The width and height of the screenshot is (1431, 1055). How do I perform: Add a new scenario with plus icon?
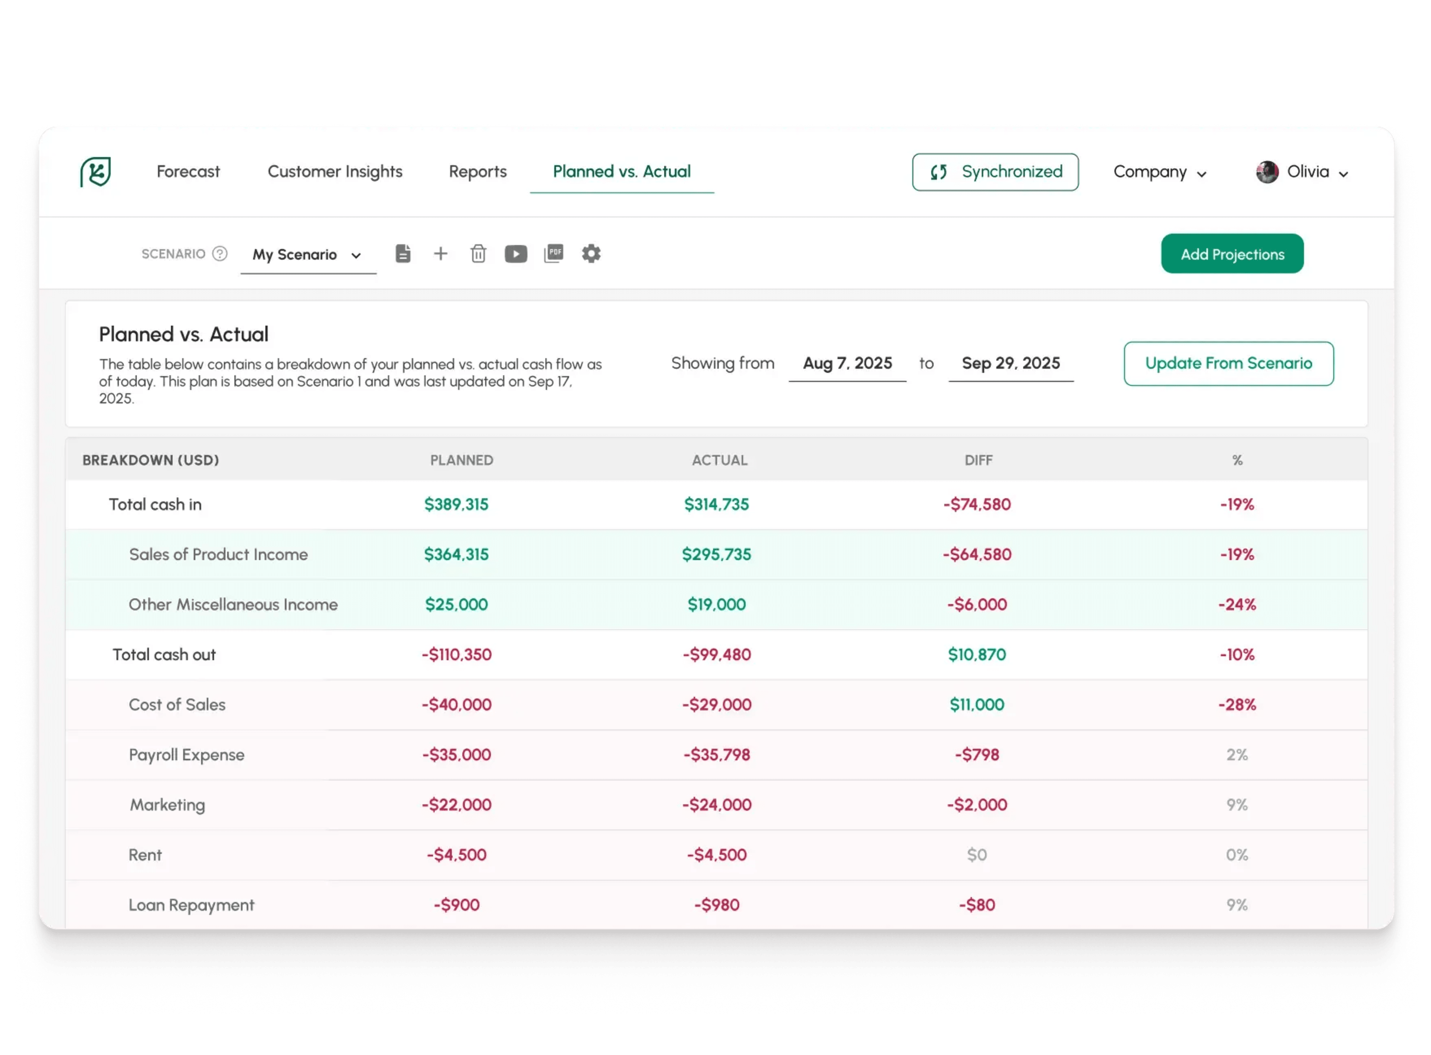[x=440, y=253]
